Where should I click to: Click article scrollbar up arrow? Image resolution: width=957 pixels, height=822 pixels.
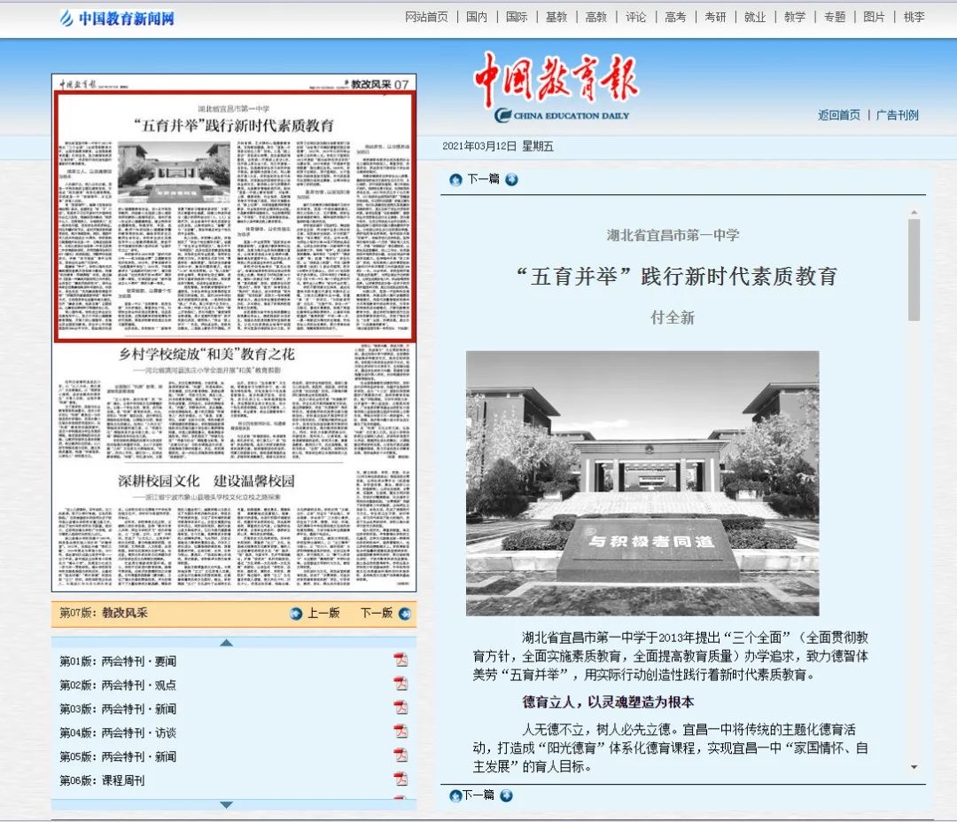tap(914, 212)
